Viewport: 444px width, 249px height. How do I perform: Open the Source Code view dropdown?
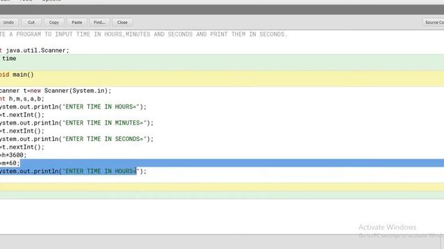[434, 22]
